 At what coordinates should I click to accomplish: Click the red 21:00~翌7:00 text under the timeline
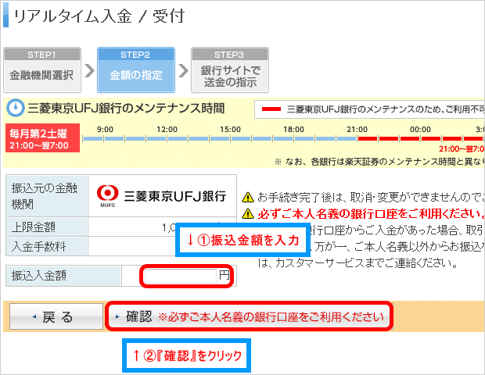click(x=462, y=149)
